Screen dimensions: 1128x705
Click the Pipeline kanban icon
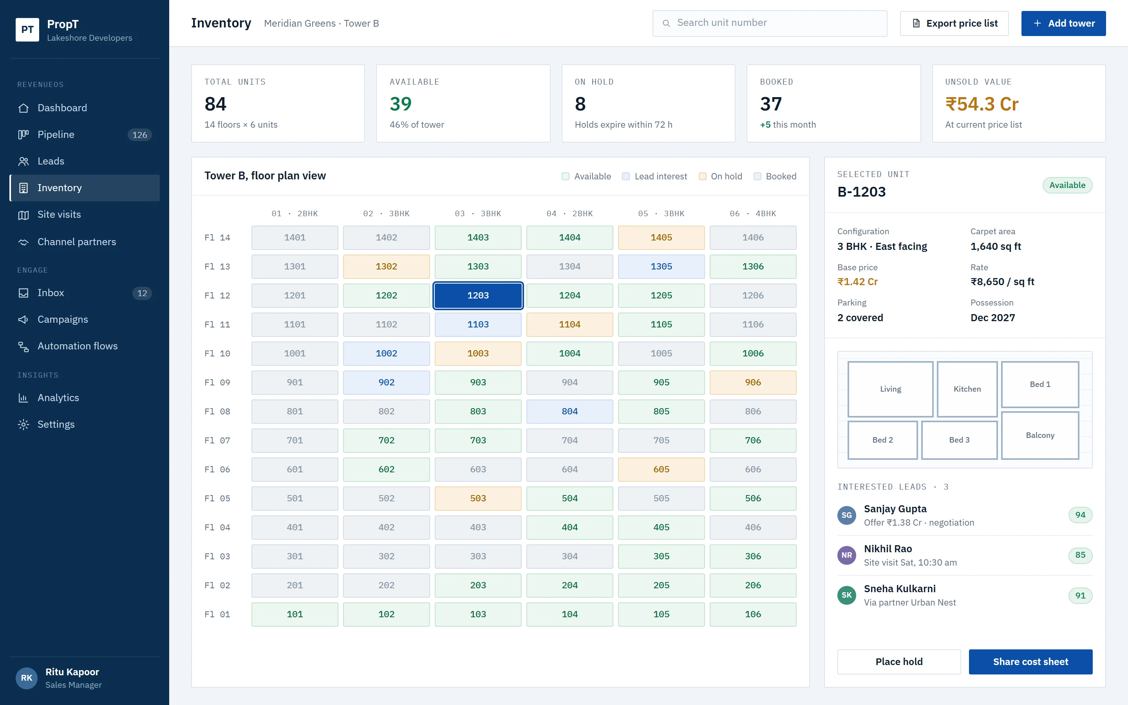[x=23, y=135]
